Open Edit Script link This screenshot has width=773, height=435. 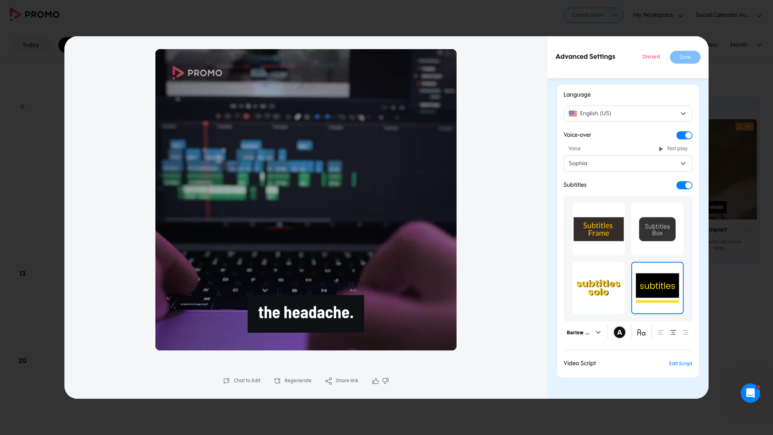click(x=680, y=364)
